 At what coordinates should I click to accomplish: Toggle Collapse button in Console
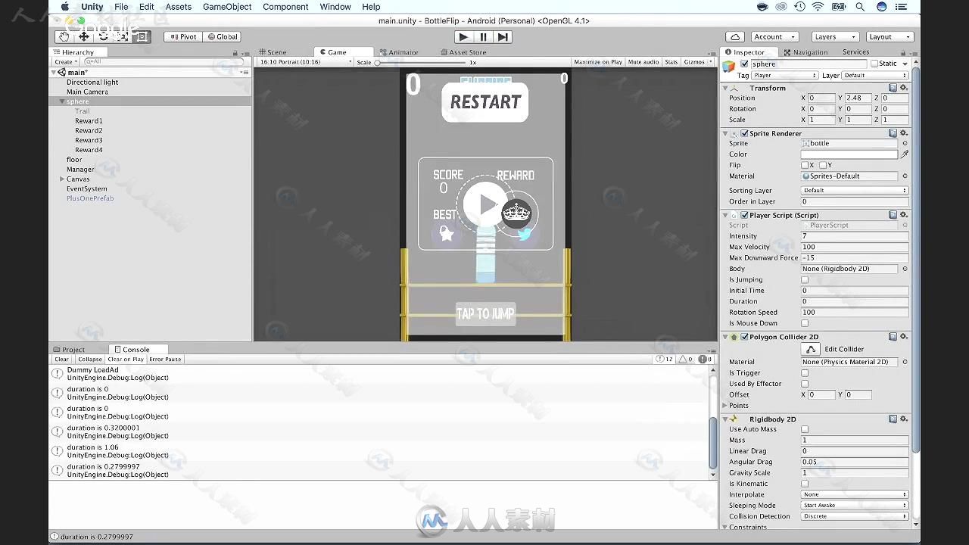(x=89, y=360)
